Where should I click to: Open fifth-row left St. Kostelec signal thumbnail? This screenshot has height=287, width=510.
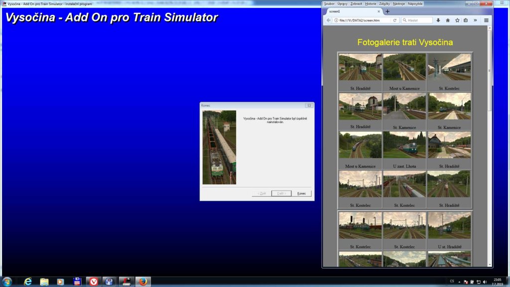(360, 226)
